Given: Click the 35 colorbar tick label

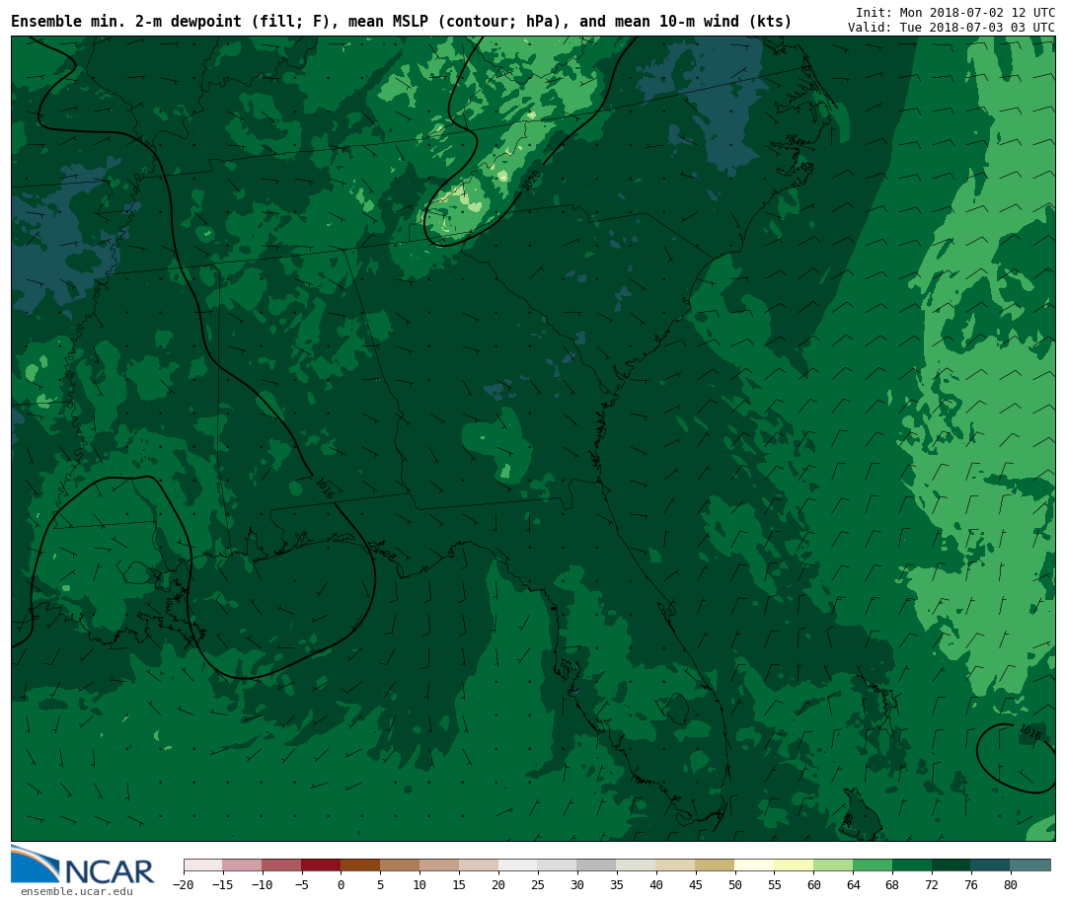Looking at the screenshot, I should [x=617, y=884].
